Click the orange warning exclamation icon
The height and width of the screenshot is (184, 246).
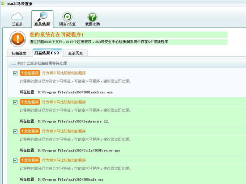18,39
